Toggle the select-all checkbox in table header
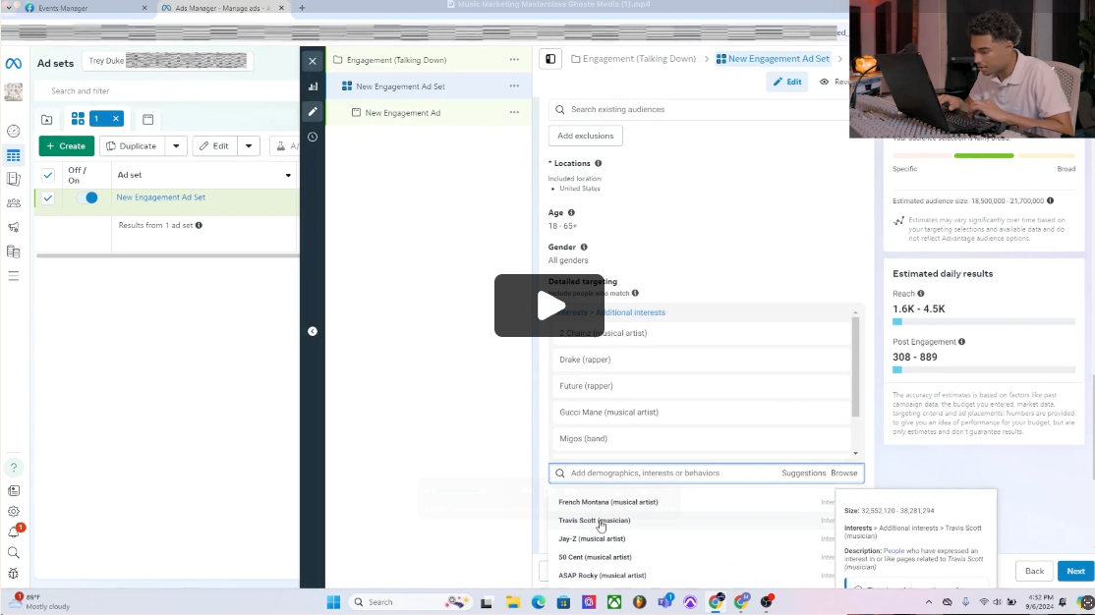This screenshot has height=615, width=1095. coord(47,175)
